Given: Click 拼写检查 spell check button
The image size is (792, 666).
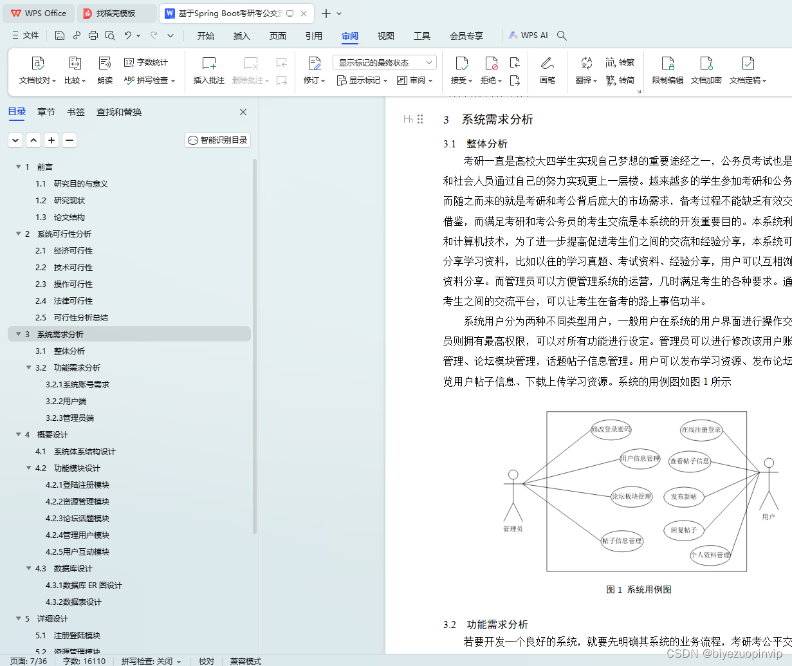Looking at the screenshot, I should 149,80.
